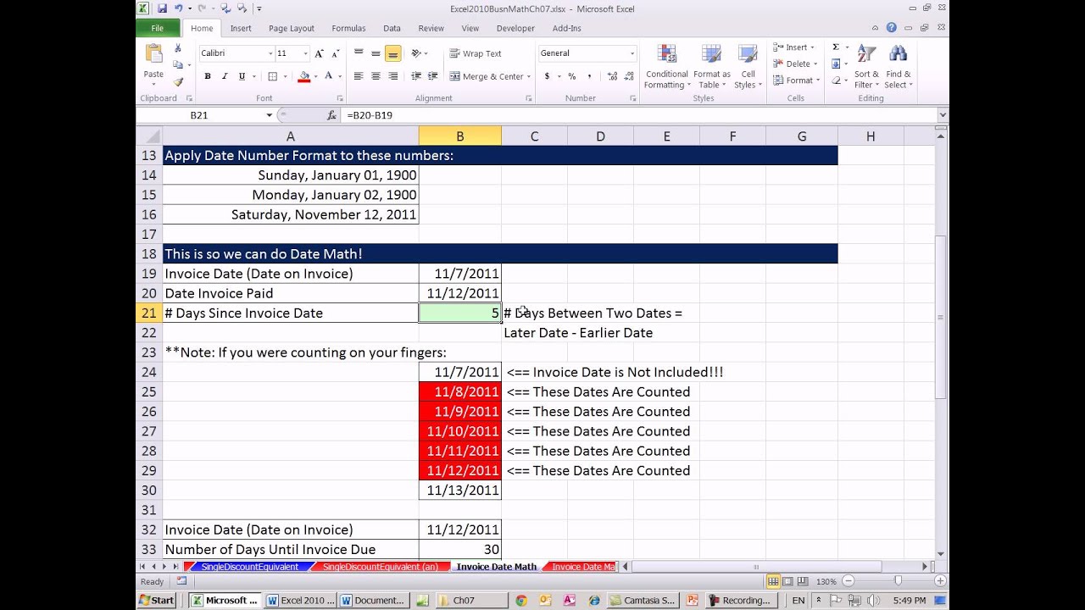Click the Windows Start button

[157, 600]
